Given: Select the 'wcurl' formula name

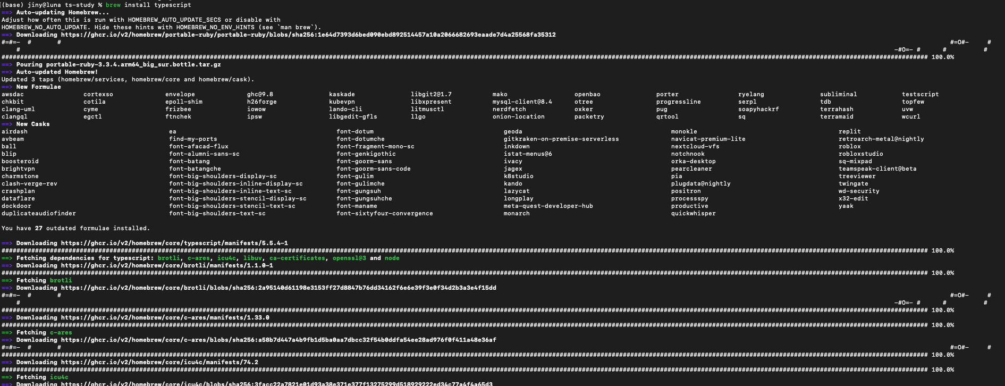Looking at the screenshot, I should pos(911,116).
